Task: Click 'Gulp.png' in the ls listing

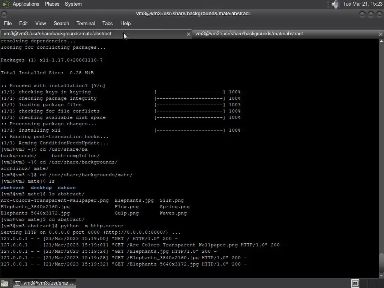Action: [127, 213]
